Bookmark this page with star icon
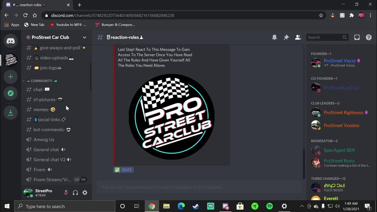The image size is (377, 212). (x=321, y=15)
